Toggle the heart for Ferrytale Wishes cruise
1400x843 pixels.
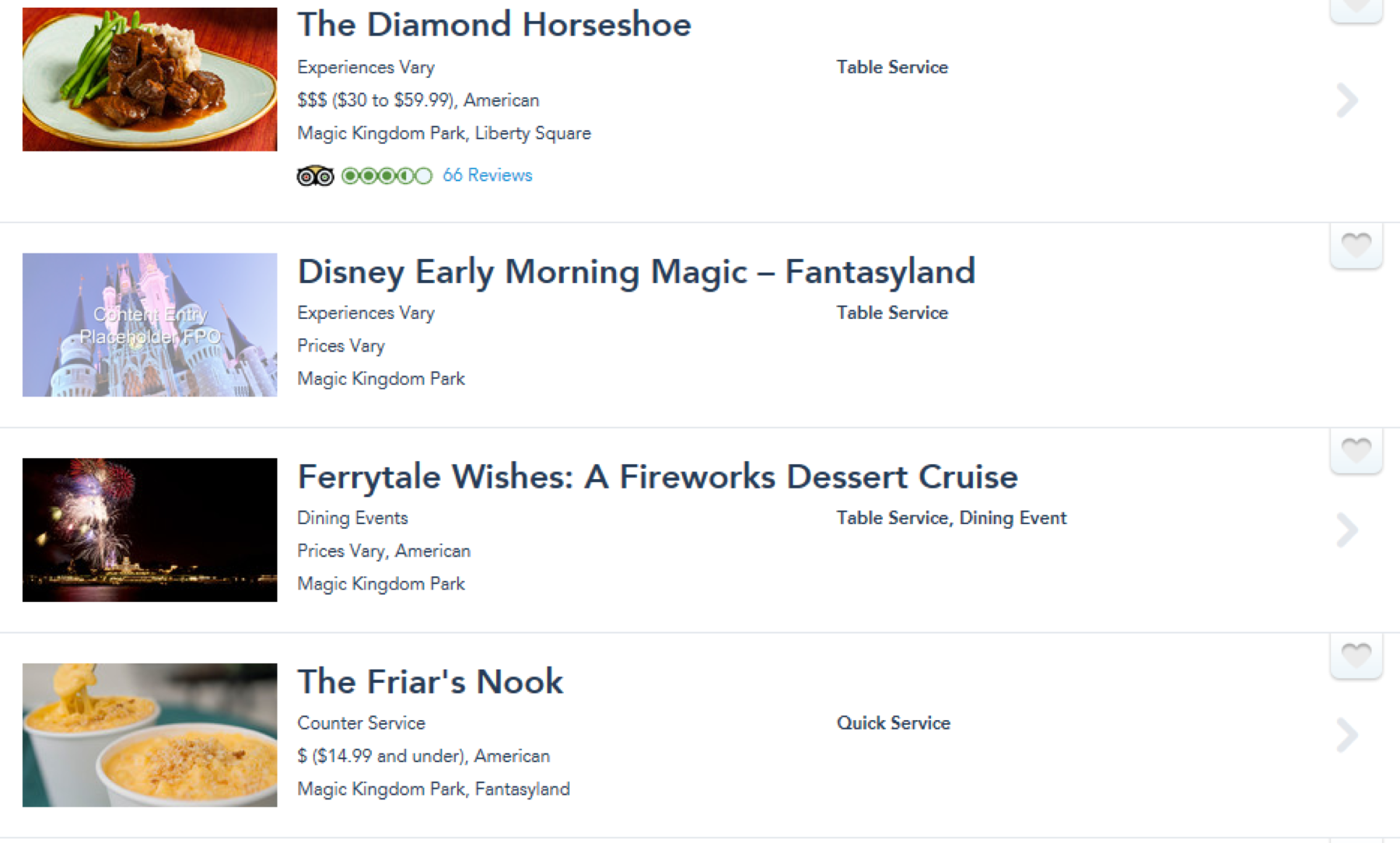coord(1356,449)
